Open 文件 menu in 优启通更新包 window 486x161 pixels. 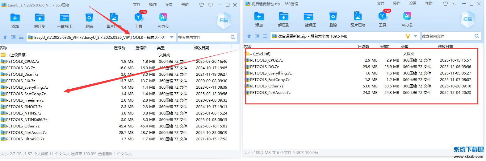(381, 3)
